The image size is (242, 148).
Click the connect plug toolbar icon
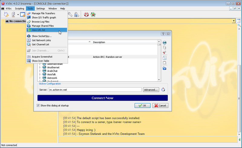[6, 14]
